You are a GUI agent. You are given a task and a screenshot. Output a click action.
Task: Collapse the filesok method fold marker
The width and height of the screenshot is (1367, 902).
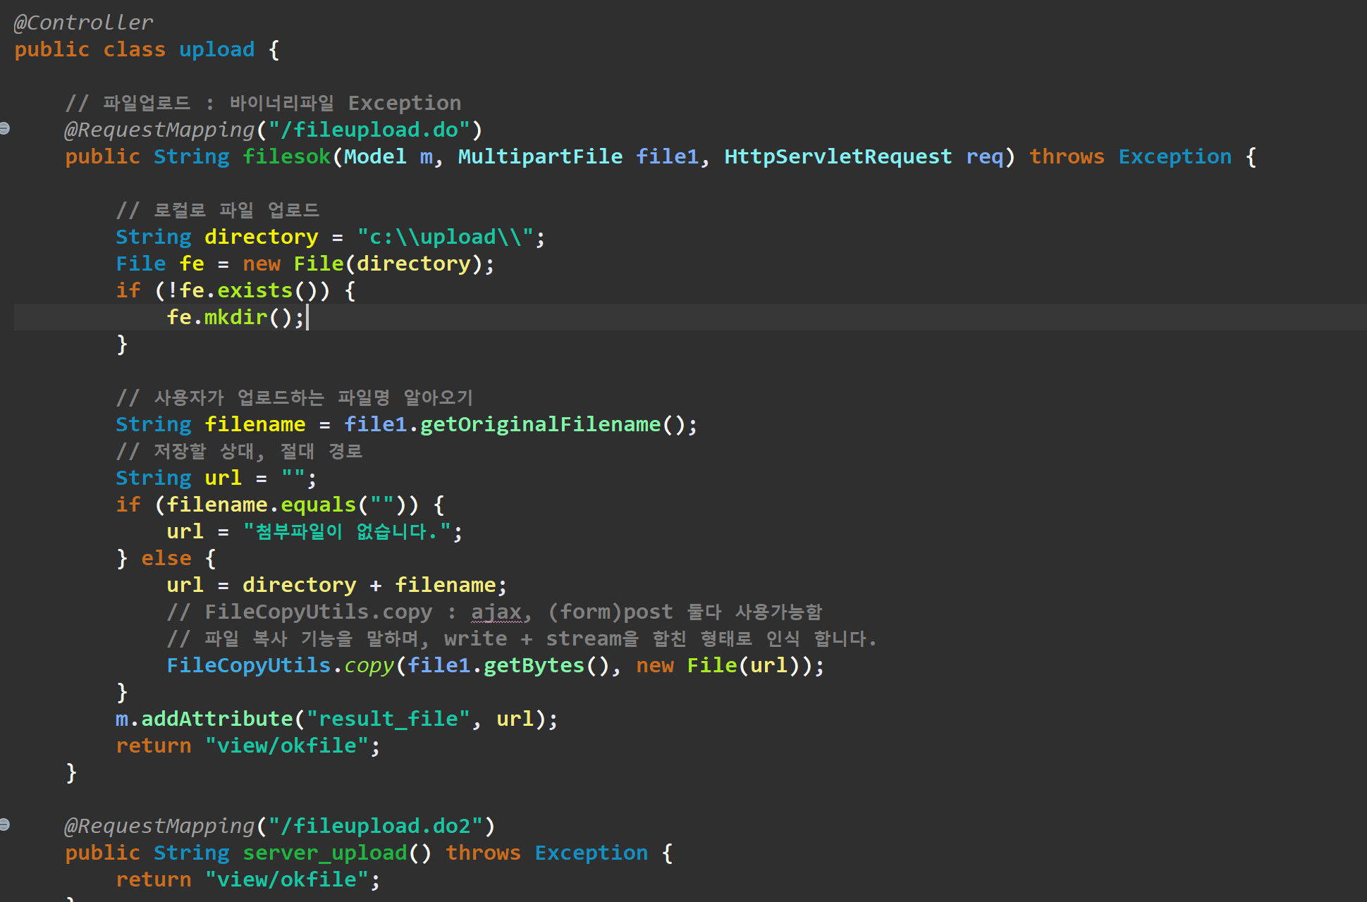pyautogui.click(x=5, y=129)
